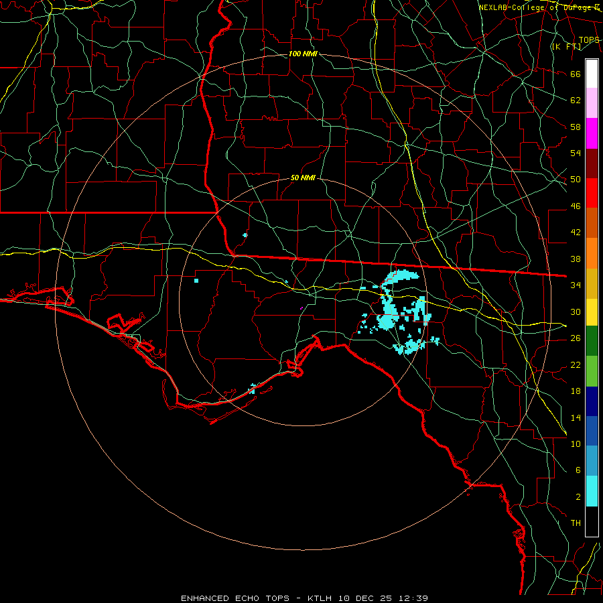Viewport: 603px width, 603px height.
Task: Click the light green legend swatch
Action: tap(592, 371)
